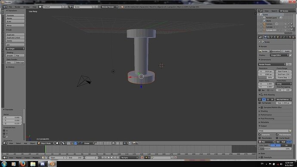The height and width of the screenshot is (167, 297).
Task: Open the Render properties tab icon
Action: tap(266, 37)
